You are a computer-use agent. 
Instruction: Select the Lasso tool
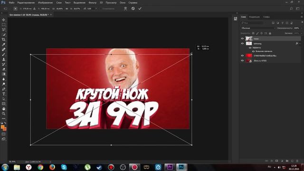point(3,29)
